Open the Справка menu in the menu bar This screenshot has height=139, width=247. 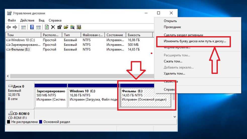pyautogui.click(x=55, y=20)
